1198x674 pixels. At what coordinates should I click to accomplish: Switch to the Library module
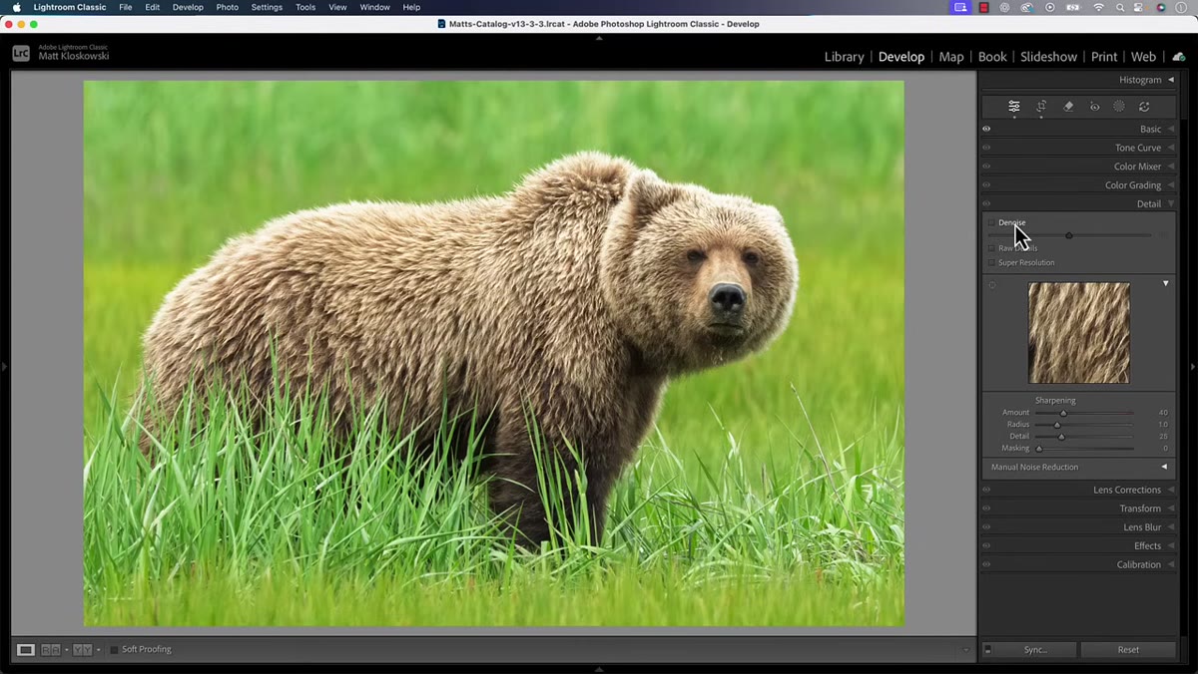[x=844, y=57]
